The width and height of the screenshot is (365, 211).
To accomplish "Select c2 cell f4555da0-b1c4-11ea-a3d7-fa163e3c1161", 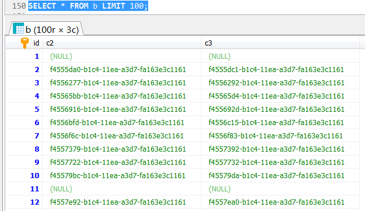I will tap(122, 70).
